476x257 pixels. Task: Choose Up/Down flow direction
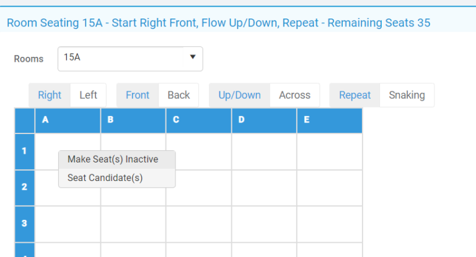coord(239,95)
